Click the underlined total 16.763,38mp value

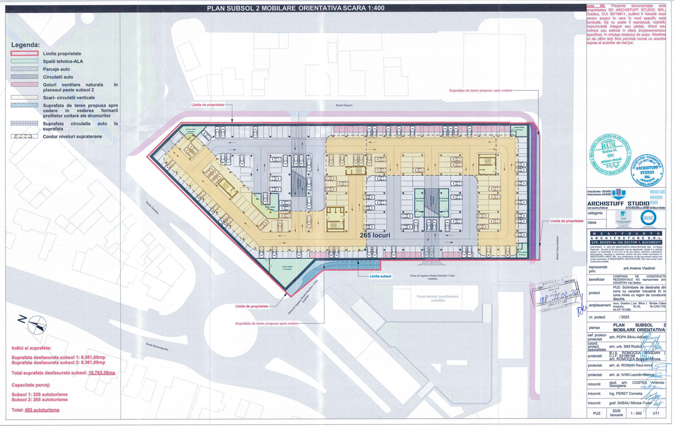102,373
